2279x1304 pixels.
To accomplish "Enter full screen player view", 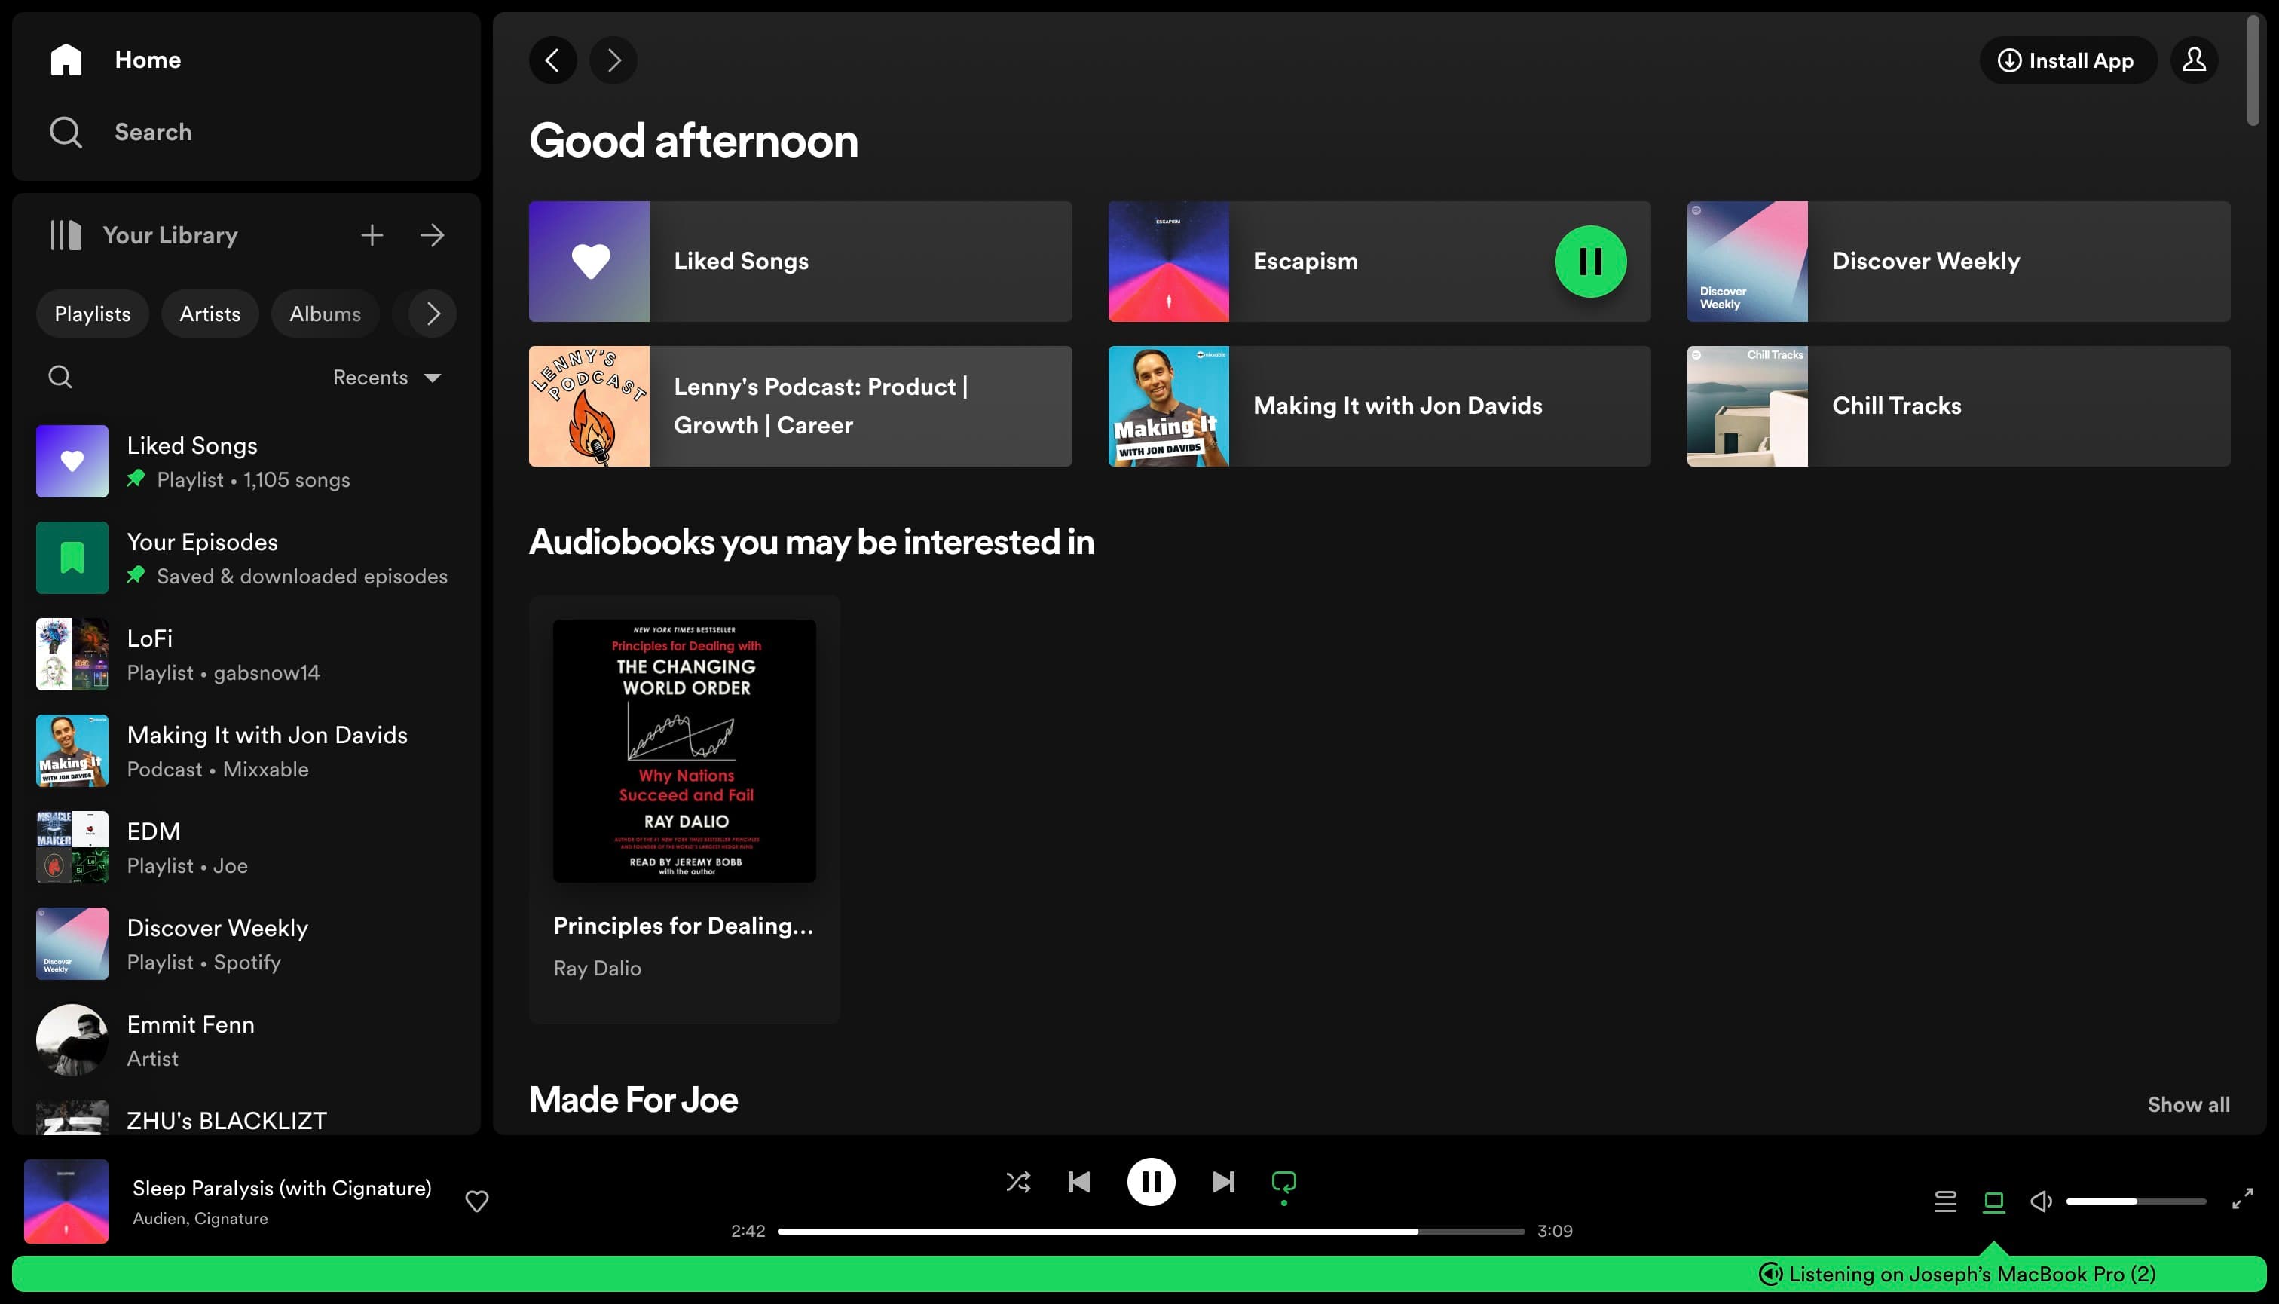I will pos(2242,1199).
